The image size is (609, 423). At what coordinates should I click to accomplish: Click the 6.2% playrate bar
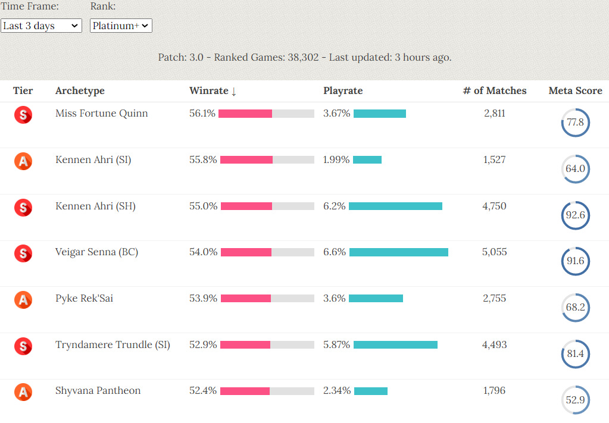pos(395,206)
